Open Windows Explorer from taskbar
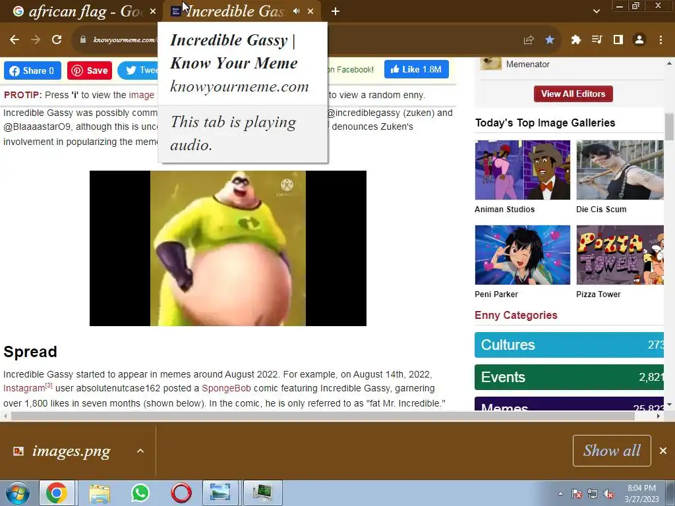675x506 pixels. tap(100, 493)
